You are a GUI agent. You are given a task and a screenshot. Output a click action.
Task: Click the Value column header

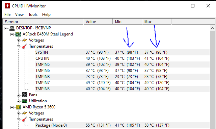[98, 22]
